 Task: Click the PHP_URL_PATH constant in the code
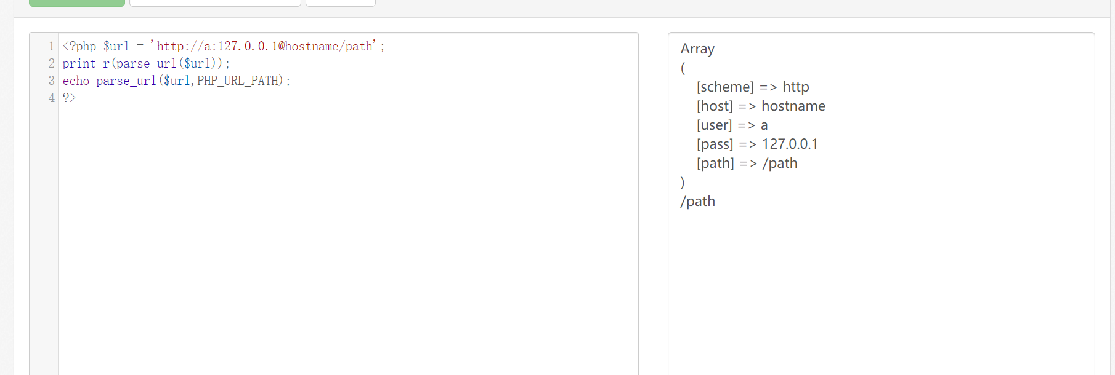(240, 81)
